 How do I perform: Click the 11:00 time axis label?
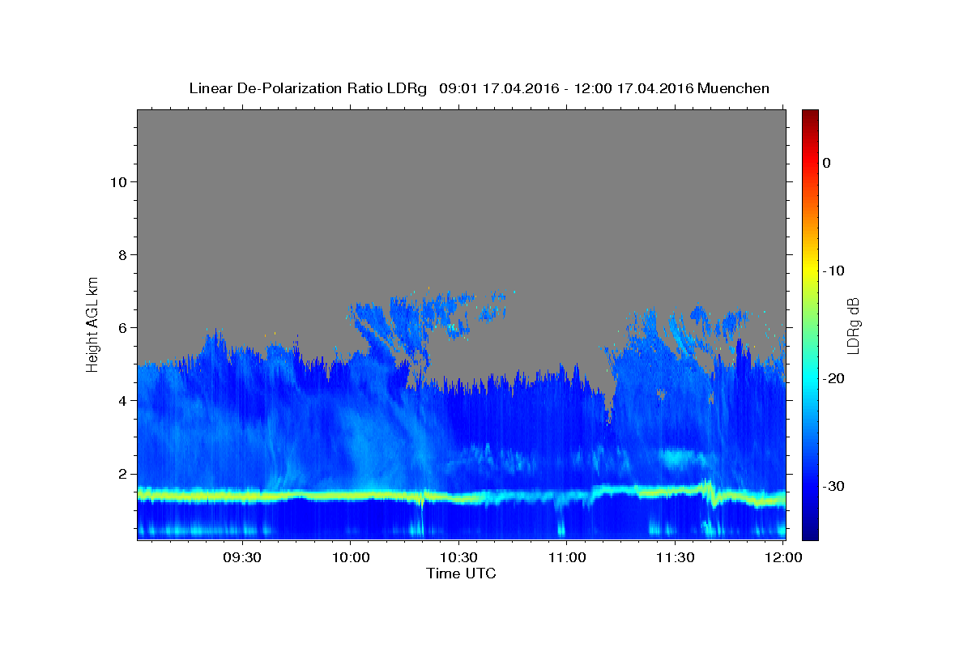[x=567, y=558]
